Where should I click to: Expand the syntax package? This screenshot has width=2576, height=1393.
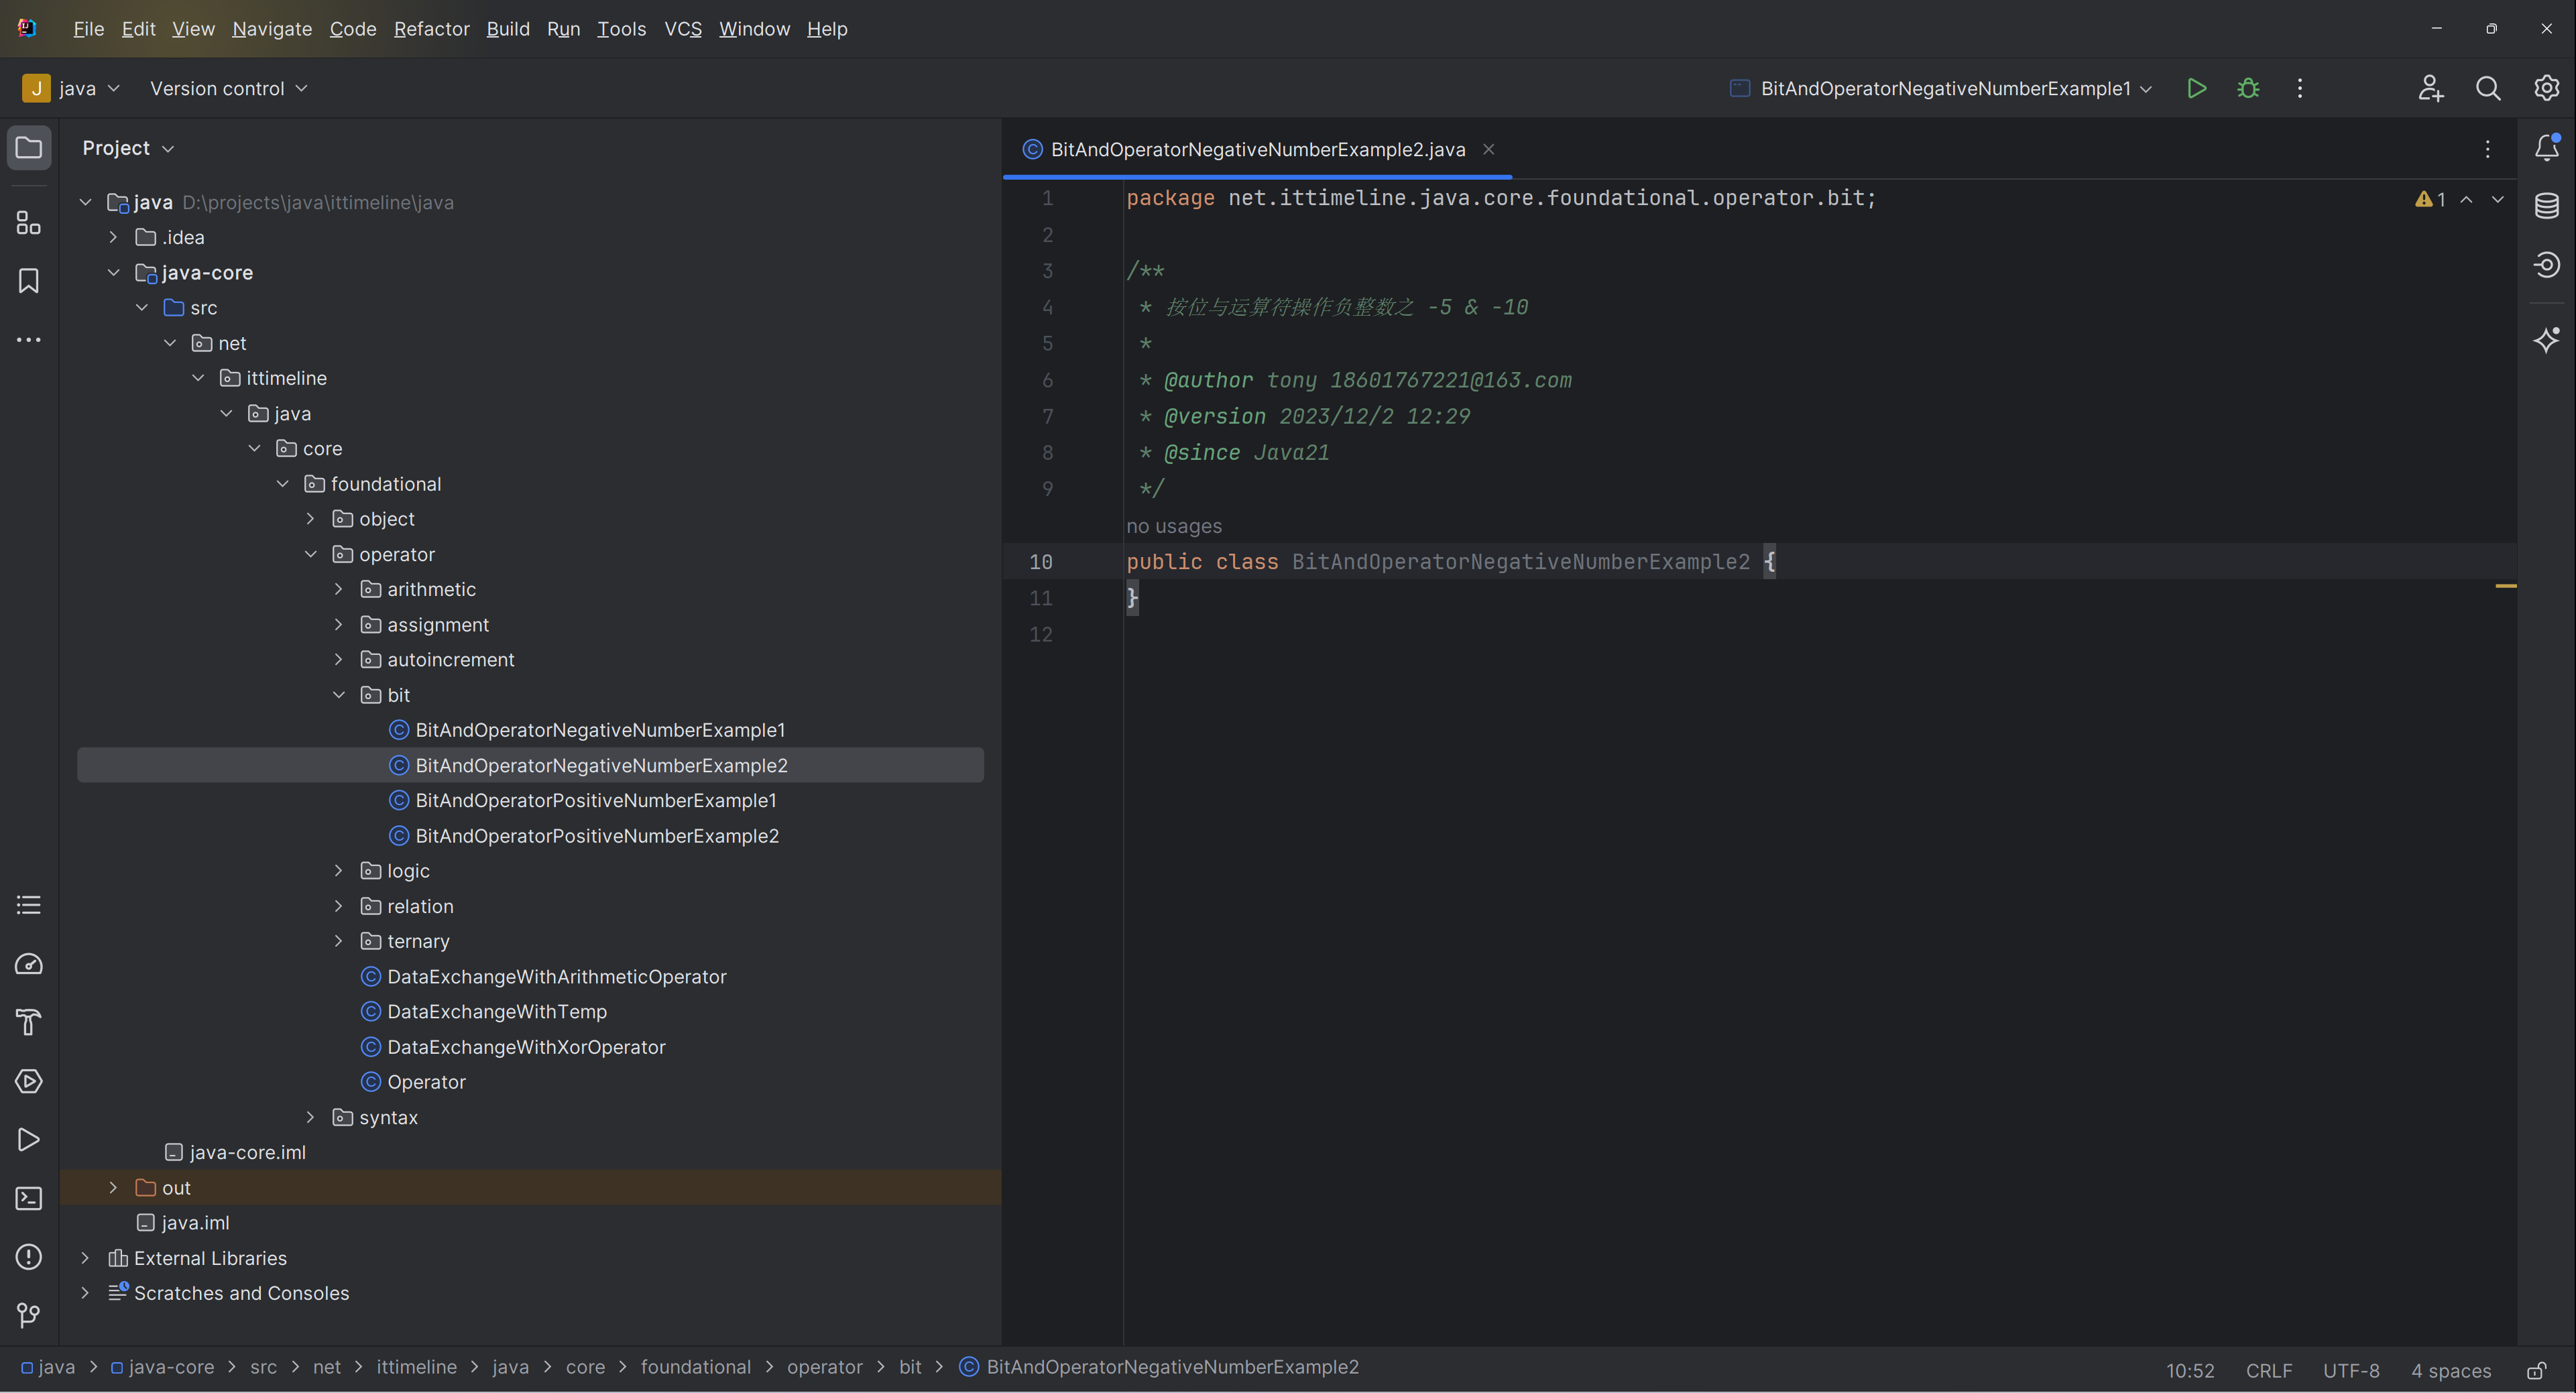310,1117
